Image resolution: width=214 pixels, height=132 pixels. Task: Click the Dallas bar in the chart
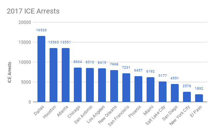tap(41, 69)
